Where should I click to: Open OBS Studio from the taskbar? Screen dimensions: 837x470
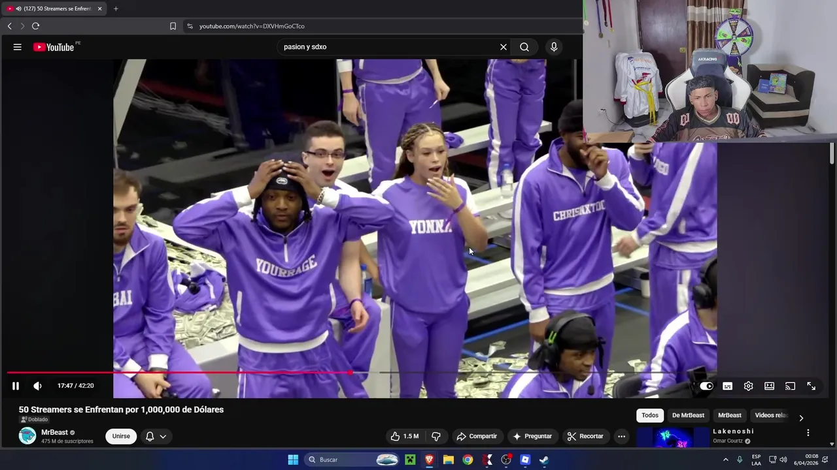(x=506, y=460)
